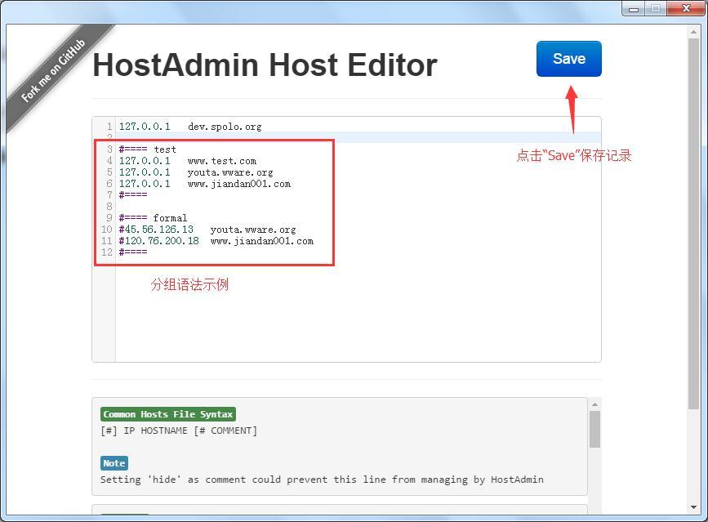Click the page scroll down arrow

[x=693, y=507]
